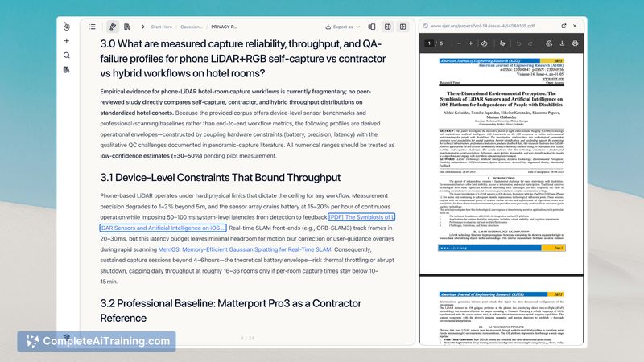644x362 pixels.
Task: Open the table of contents list icon
Action: 93,27
